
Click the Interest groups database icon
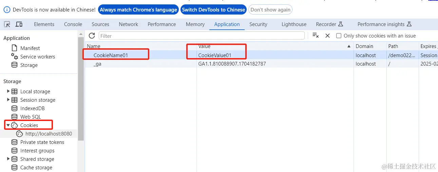15,150
